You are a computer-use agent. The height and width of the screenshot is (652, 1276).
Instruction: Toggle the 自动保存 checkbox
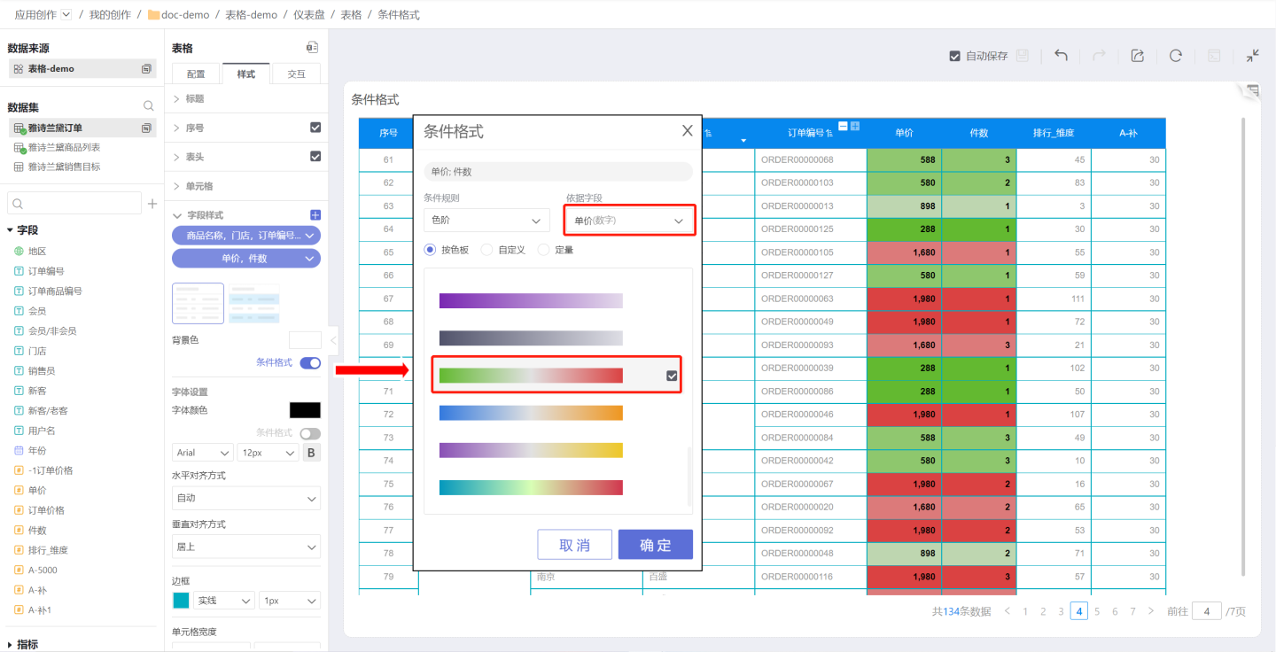(x=954, y=56)
